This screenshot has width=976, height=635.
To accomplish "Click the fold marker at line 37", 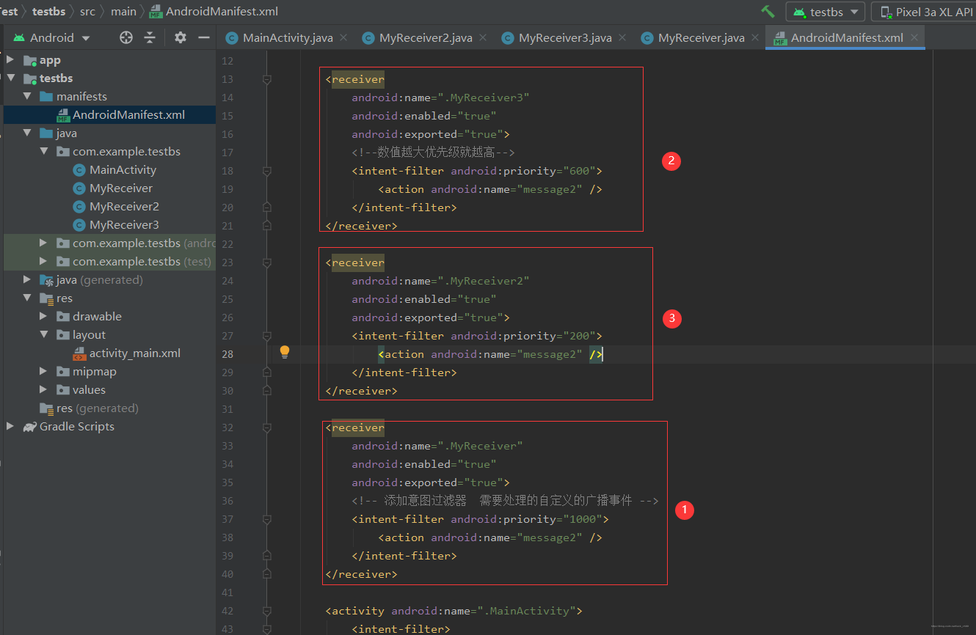I will (x=267, y=519).
